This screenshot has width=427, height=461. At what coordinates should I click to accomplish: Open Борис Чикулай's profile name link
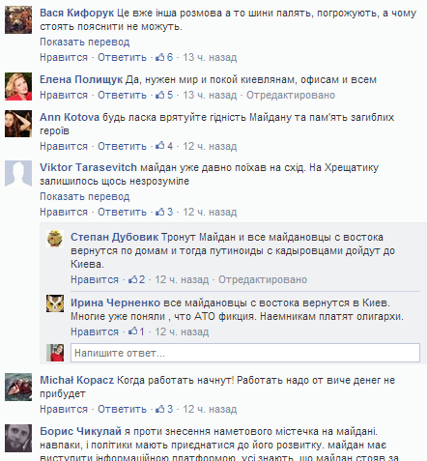[x=80, y=431]
